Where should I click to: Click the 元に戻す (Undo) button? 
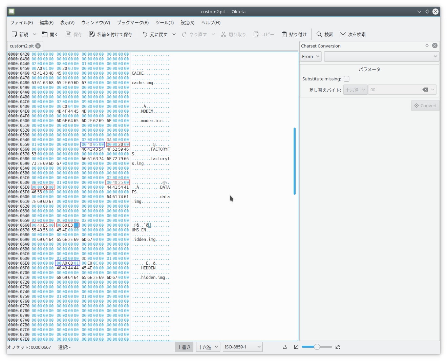tap(155, 34)
